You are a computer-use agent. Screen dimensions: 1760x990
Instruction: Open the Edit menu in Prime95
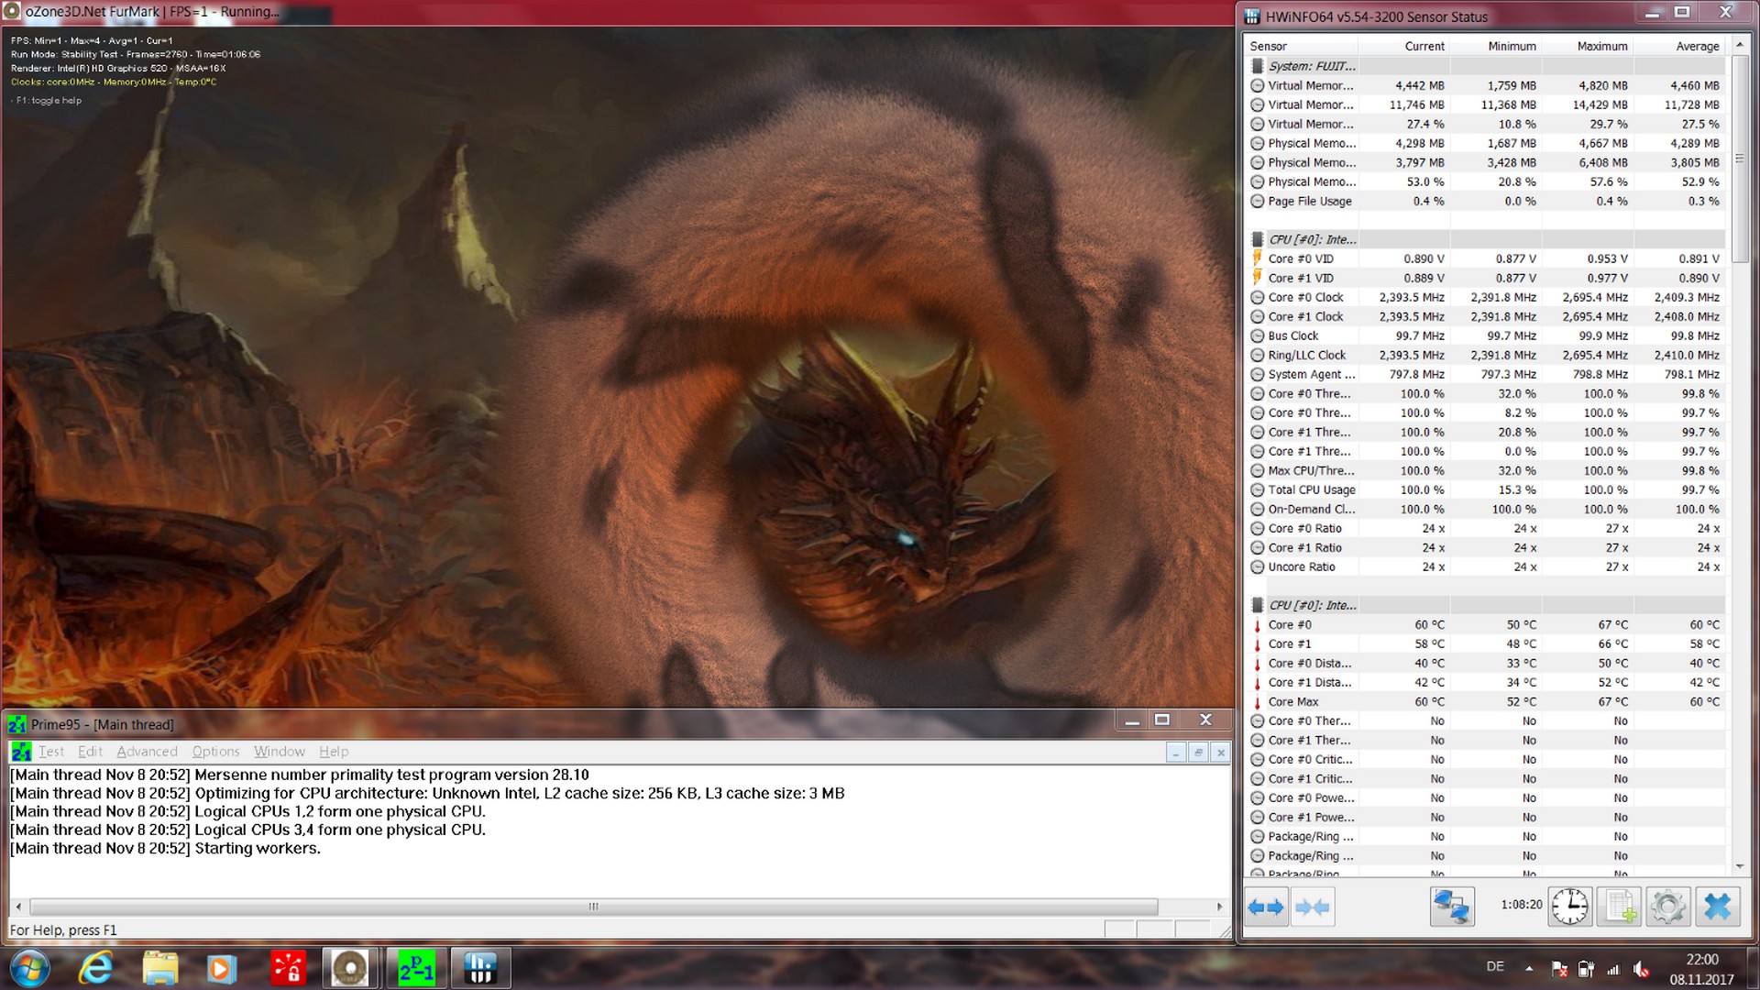pyautogui.click(x=90, y=752)
